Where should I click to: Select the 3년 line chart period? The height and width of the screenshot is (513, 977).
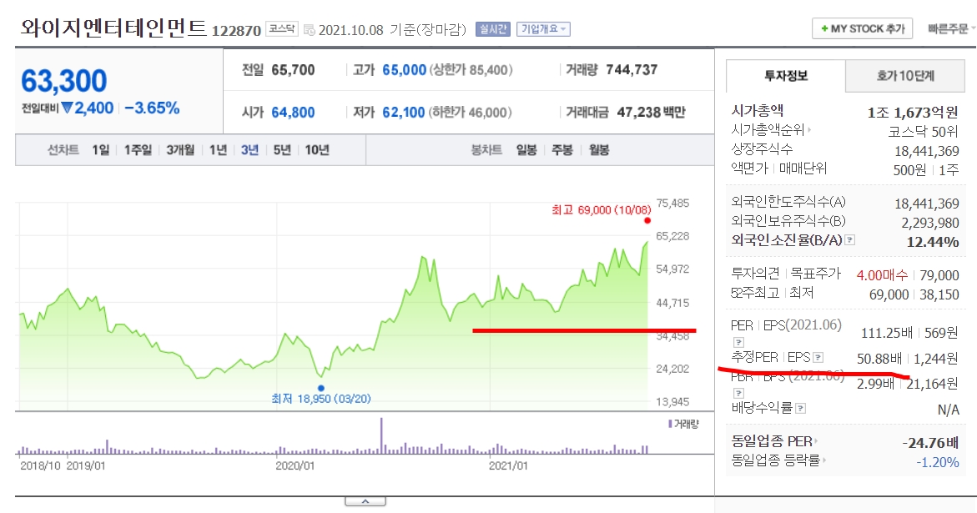coord(249,150)
